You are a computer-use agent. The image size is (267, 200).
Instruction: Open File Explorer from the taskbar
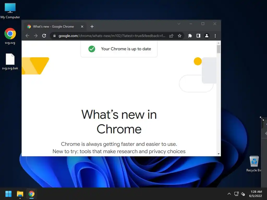pos(20,194)
